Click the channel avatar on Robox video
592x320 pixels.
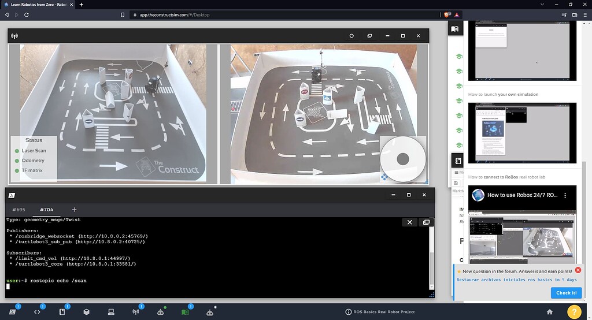478,195
